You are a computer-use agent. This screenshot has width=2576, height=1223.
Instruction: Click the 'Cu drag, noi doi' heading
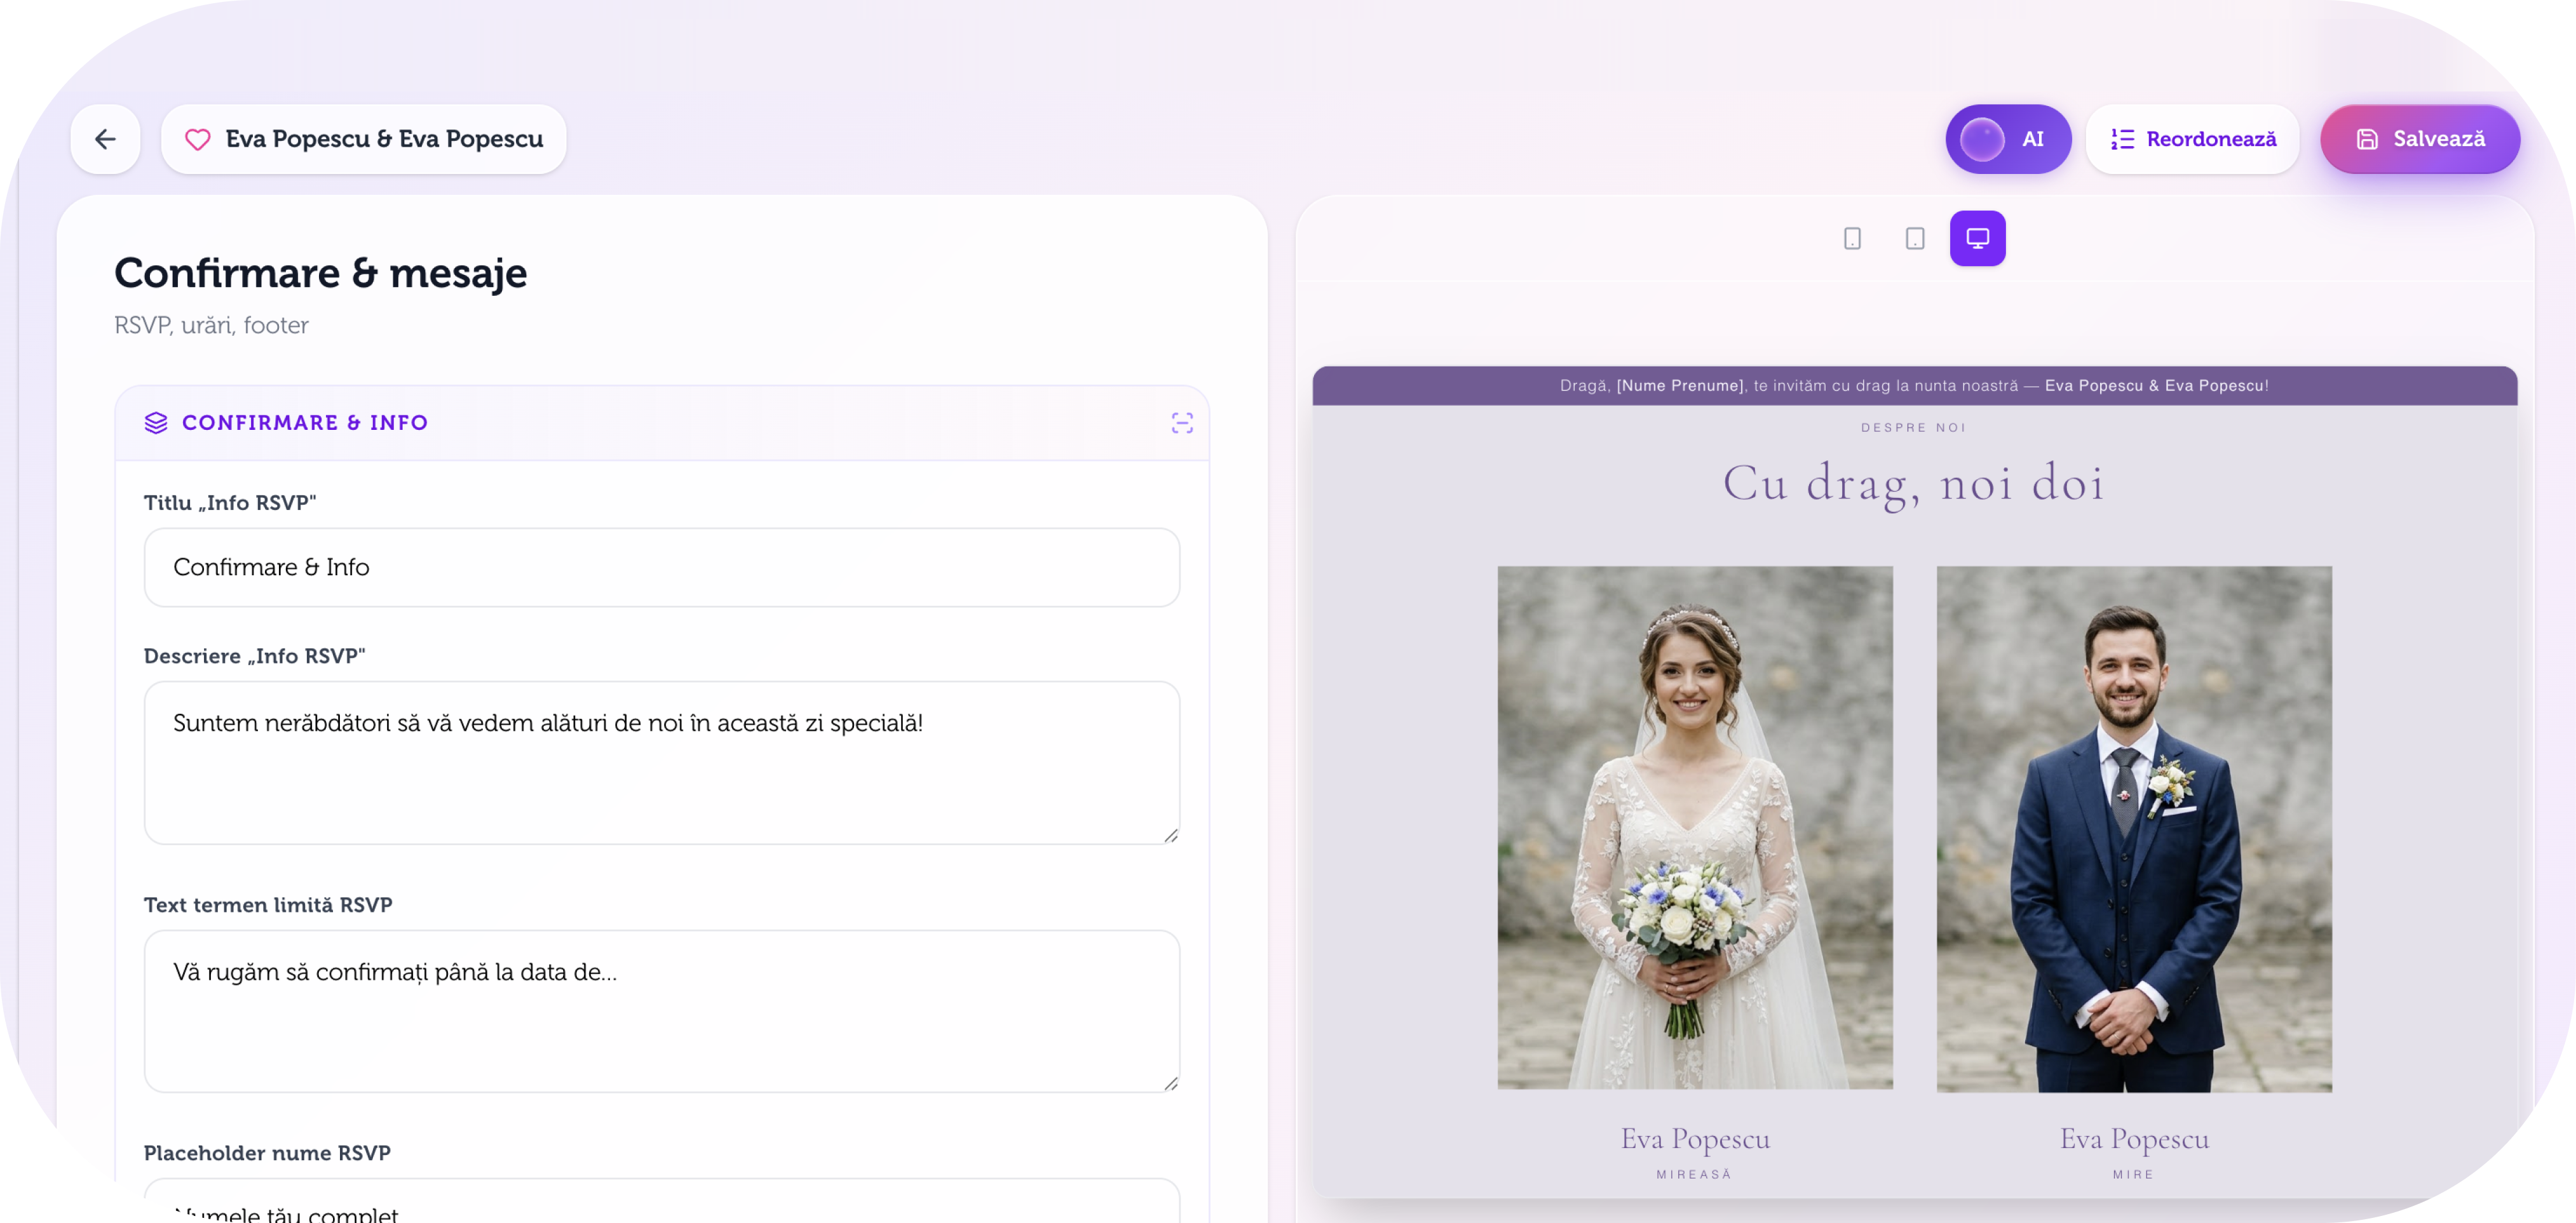coord(1914,484)
